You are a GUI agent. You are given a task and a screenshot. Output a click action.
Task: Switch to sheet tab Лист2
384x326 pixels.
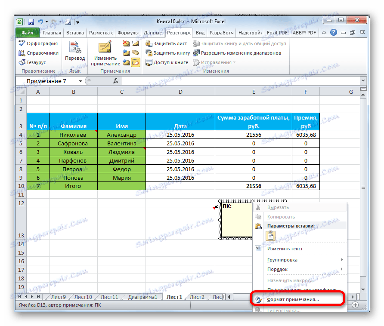(197, 297)
